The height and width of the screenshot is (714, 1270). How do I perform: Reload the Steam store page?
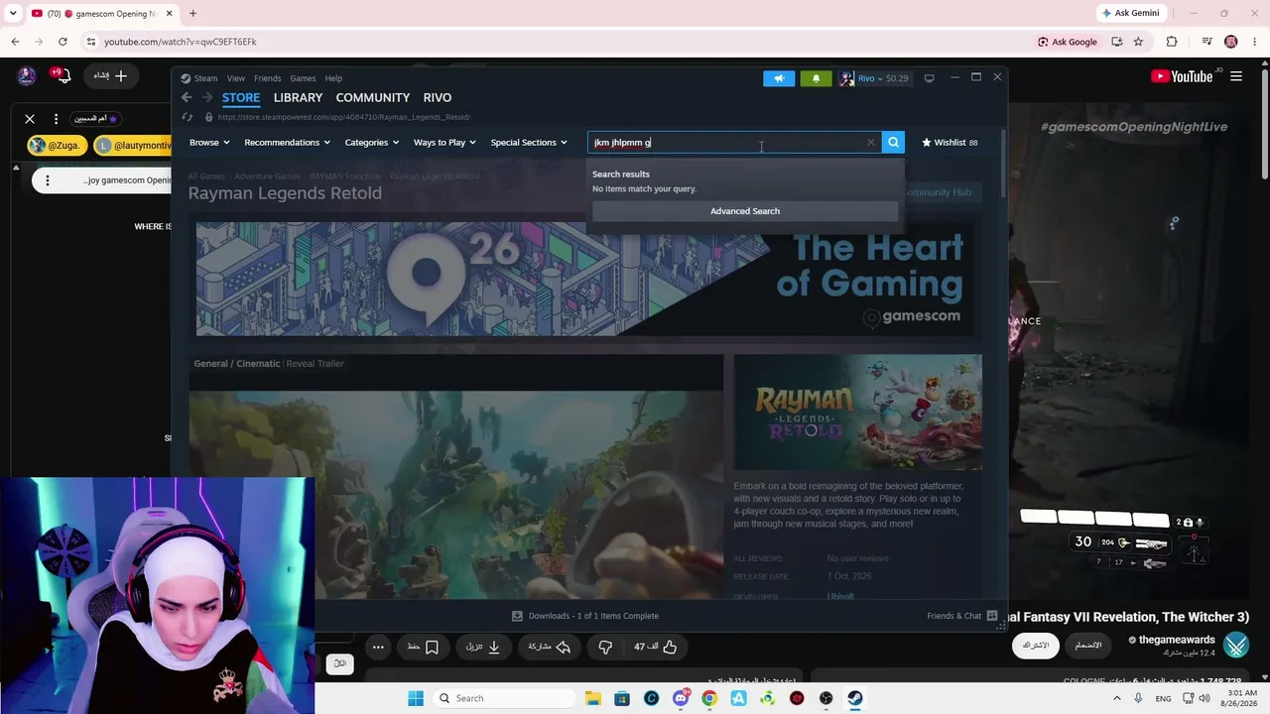[187, 117]
